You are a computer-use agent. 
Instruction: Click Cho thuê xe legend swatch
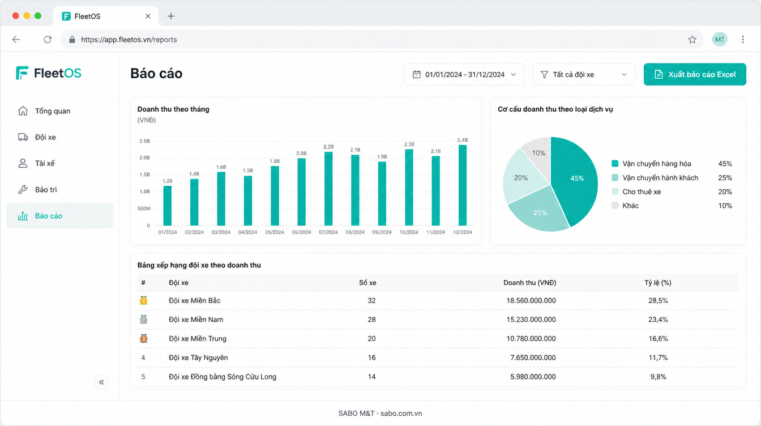click(615, 192)
